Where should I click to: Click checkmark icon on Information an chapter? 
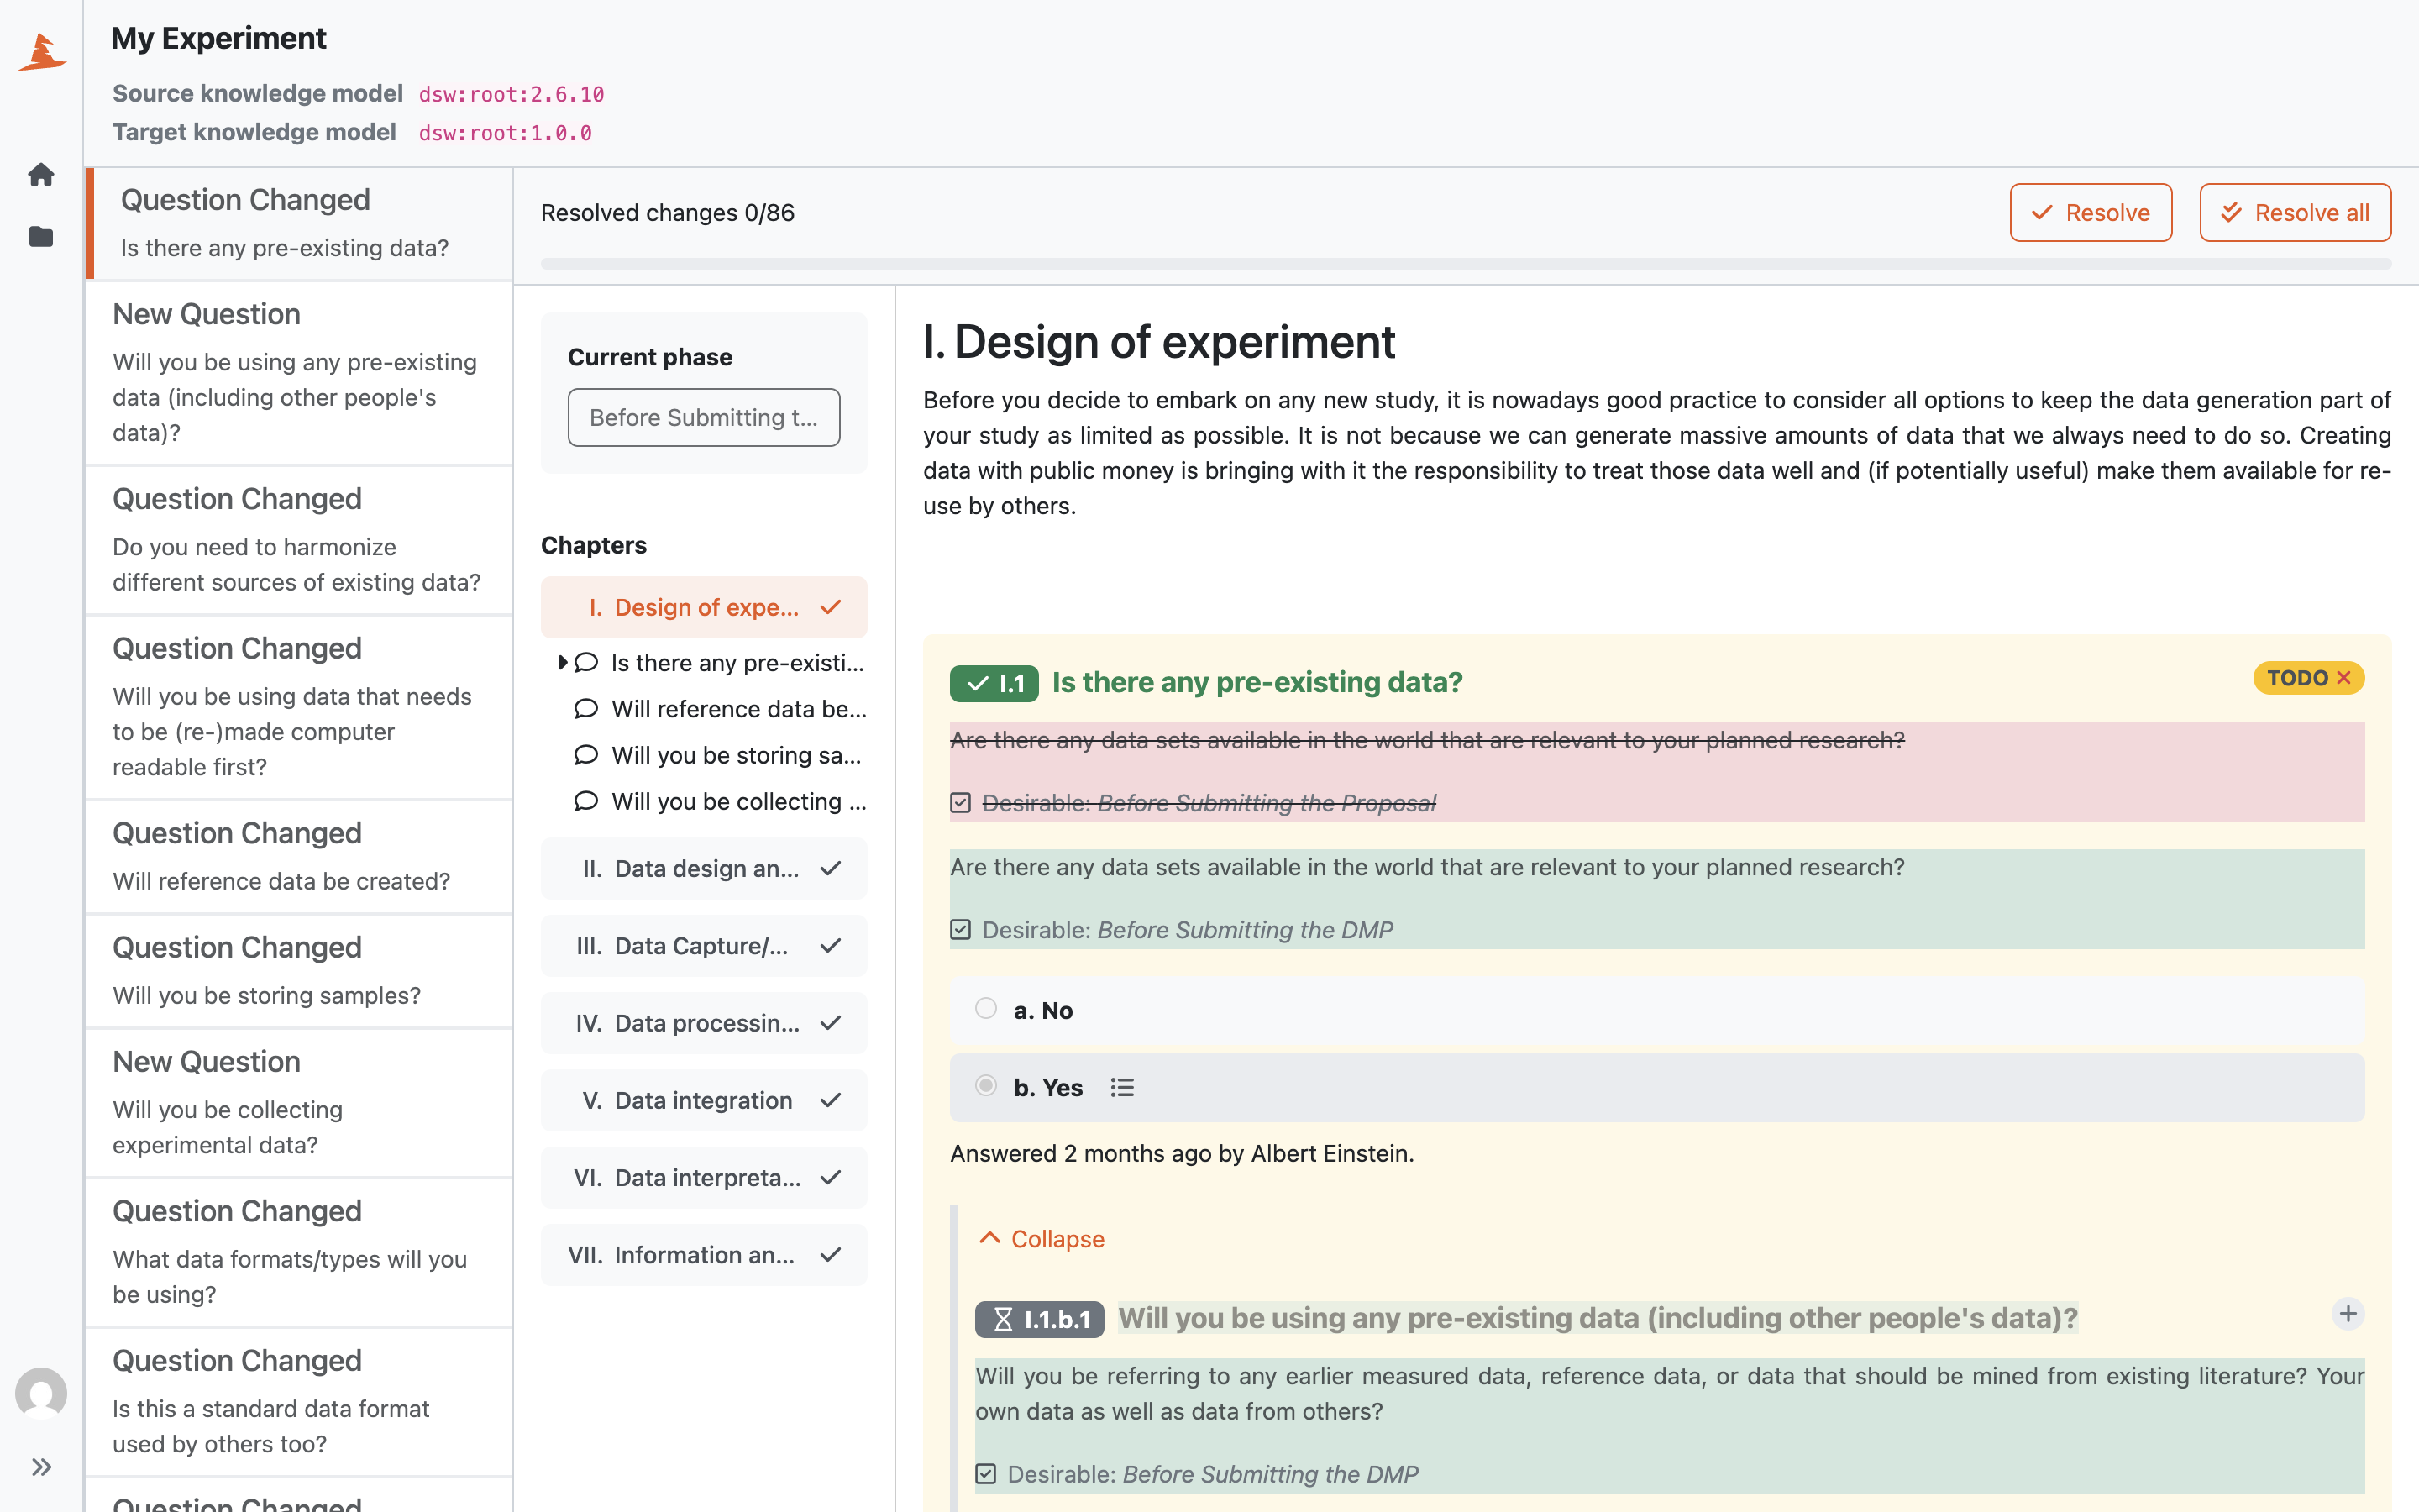831,1255
